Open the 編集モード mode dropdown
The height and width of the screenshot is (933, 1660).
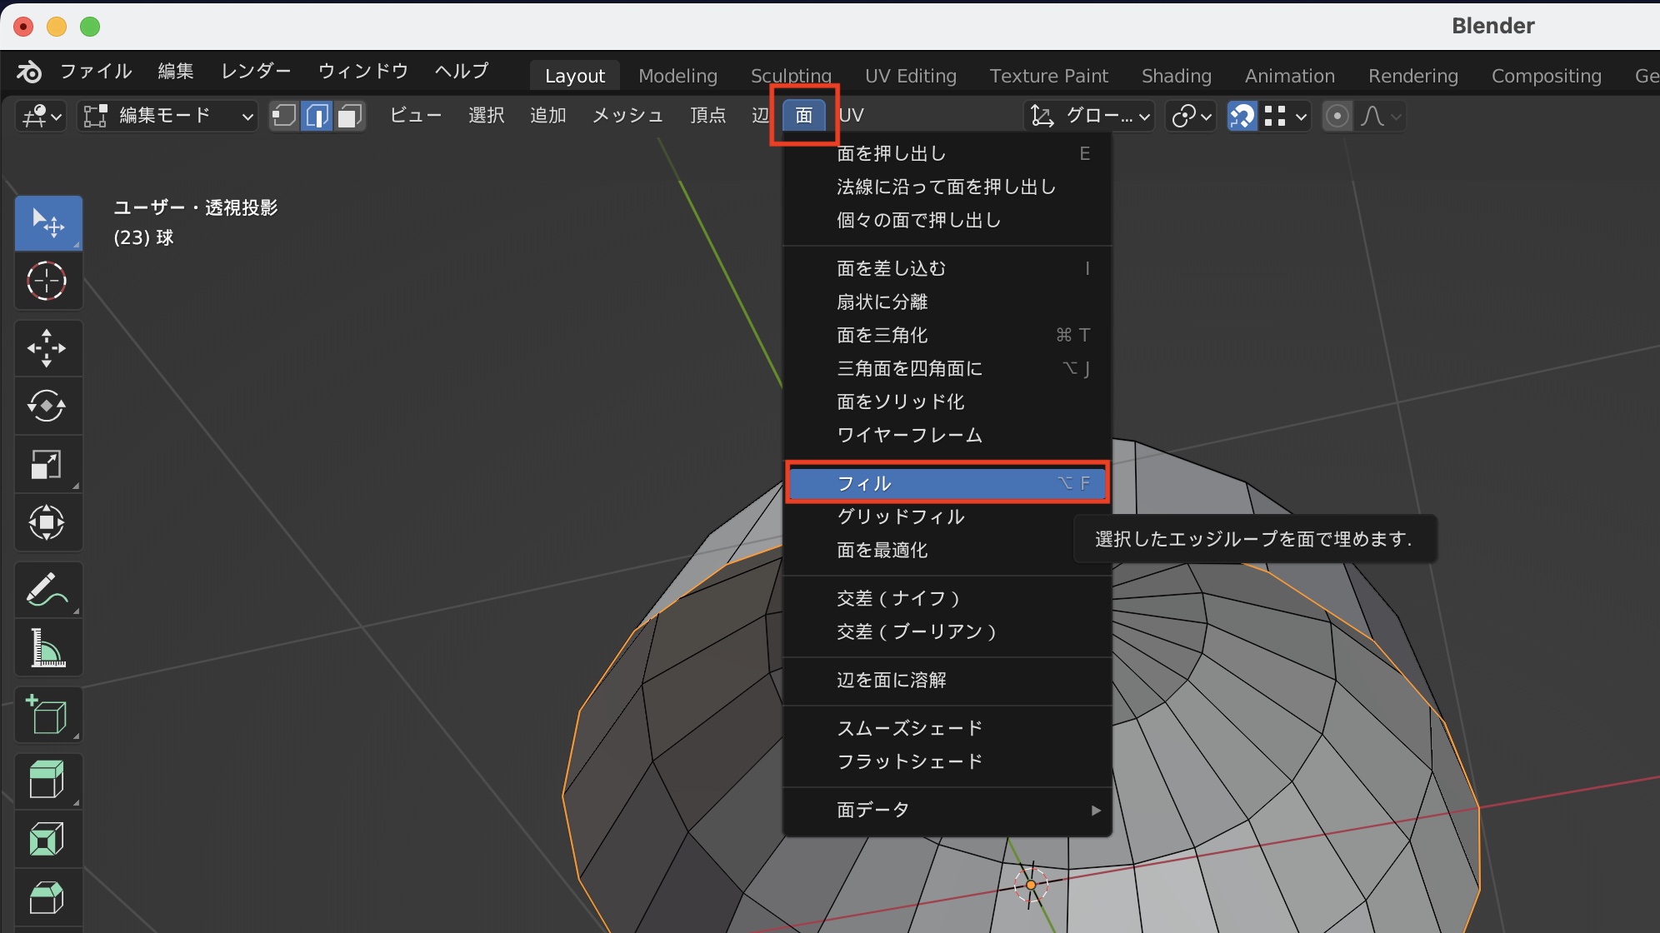[167, 116]
